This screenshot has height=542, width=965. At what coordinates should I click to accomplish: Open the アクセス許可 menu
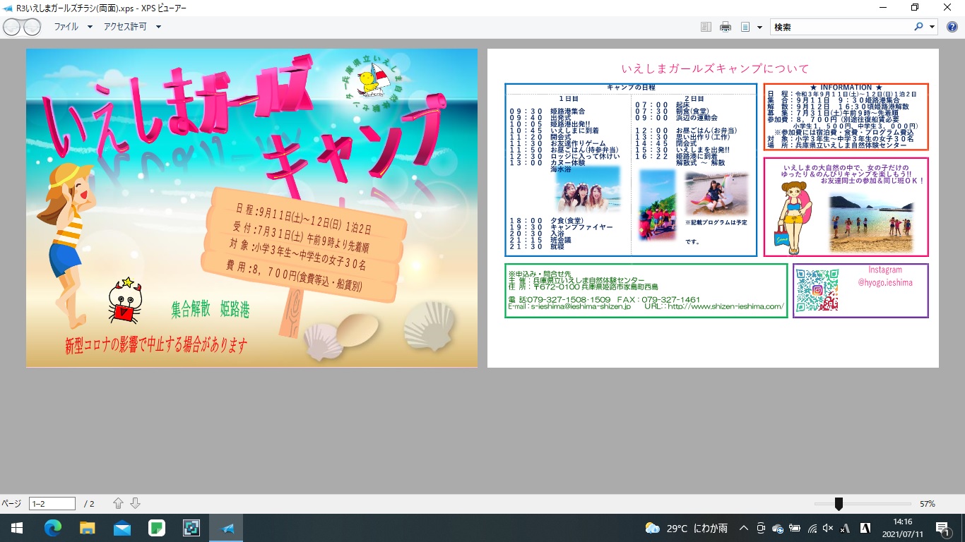click(x=132, y=27)
